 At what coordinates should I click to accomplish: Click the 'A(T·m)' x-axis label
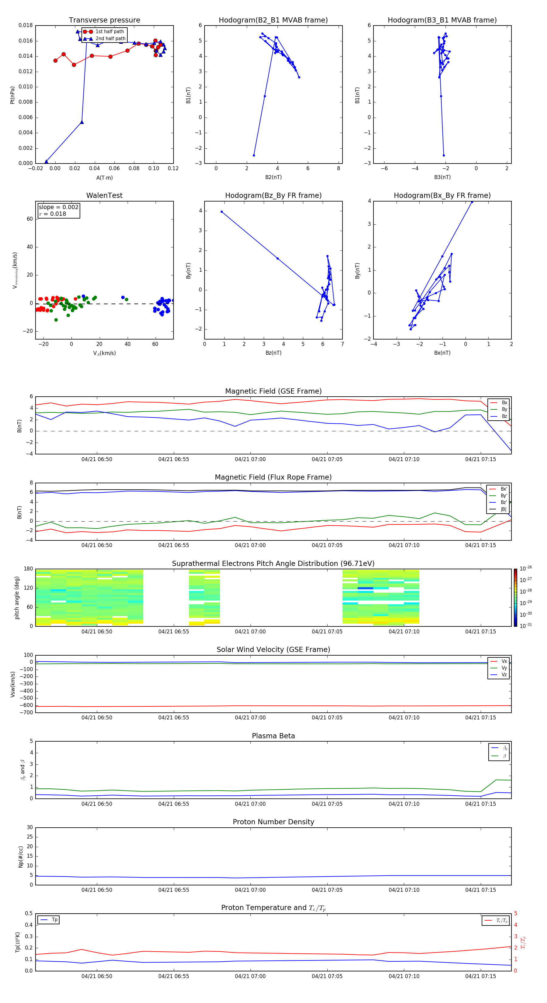click(104, 178)
